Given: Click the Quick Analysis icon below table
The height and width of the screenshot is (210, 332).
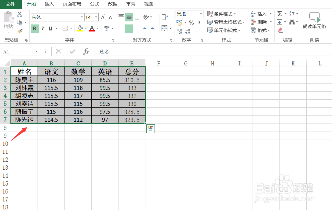Looking at the screenshot, I should (151, 128).
